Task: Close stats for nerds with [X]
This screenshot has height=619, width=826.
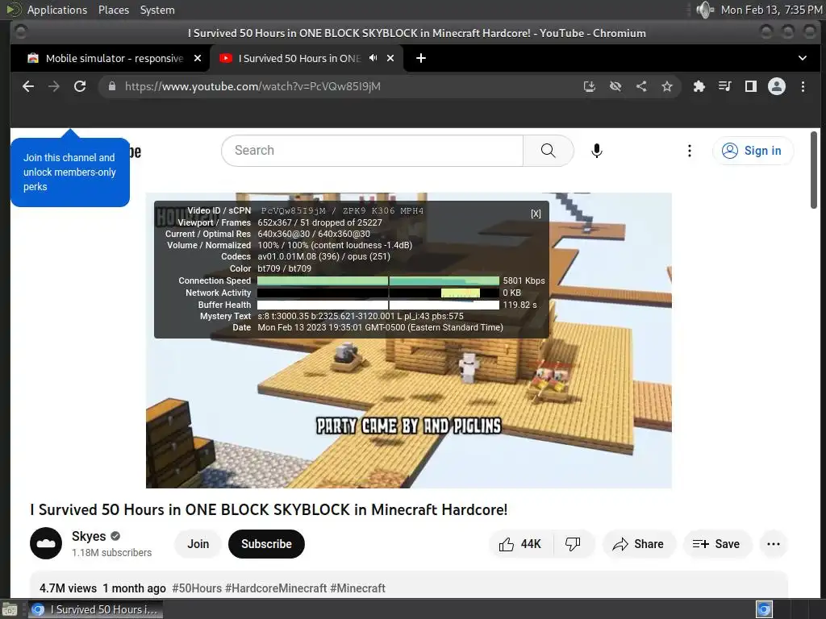Action: coord(536,213)
